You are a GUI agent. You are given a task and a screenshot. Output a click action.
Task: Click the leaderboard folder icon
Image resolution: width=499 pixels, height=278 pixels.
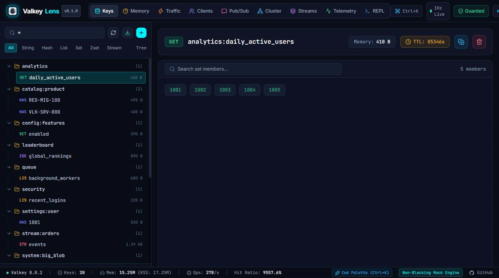pyautogui.click(x=17, y=145)
